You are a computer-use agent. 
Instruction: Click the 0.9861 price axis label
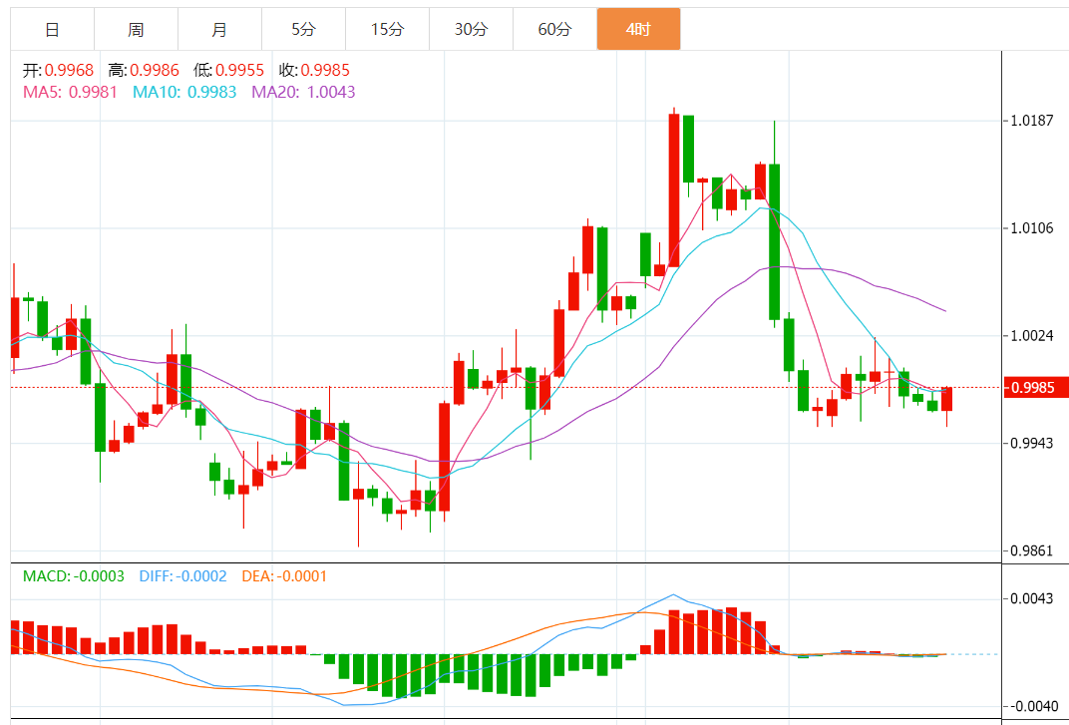[1031, 550]
